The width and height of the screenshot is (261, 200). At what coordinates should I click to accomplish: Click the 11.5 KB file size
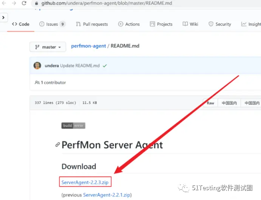coord(90,103)
